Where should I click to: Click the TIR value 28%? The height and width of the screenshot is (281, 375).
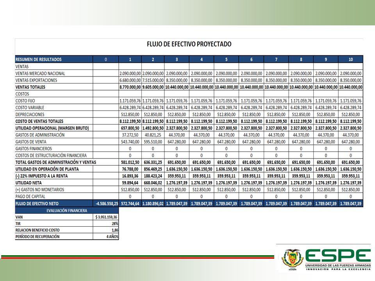[115, 224]
